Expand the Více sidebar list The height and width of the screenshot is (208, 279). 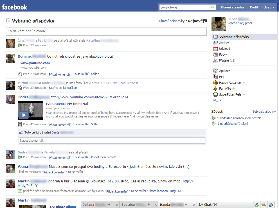[x=217, y=100]
